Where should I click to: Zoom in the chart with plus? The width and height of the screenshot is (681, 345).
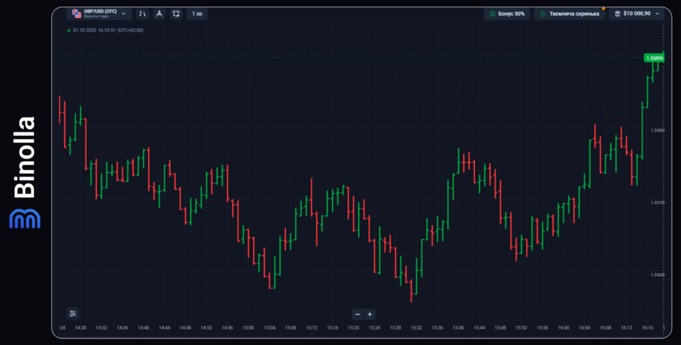(x=370, y=314)
